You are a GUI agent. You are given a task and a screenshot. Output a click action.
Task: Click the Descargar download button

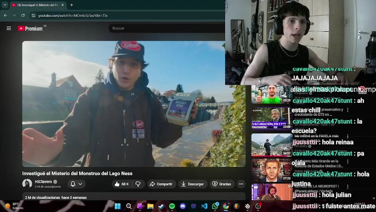193,184
